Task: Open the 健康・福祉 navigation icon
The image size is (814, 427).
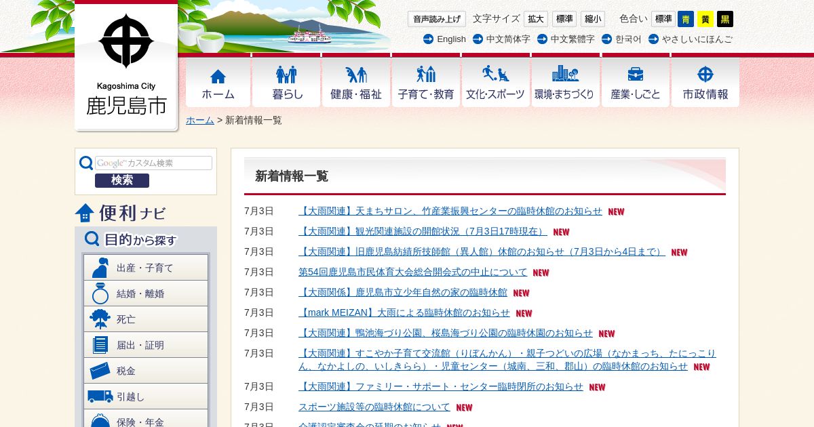Action: pos(356,75)
